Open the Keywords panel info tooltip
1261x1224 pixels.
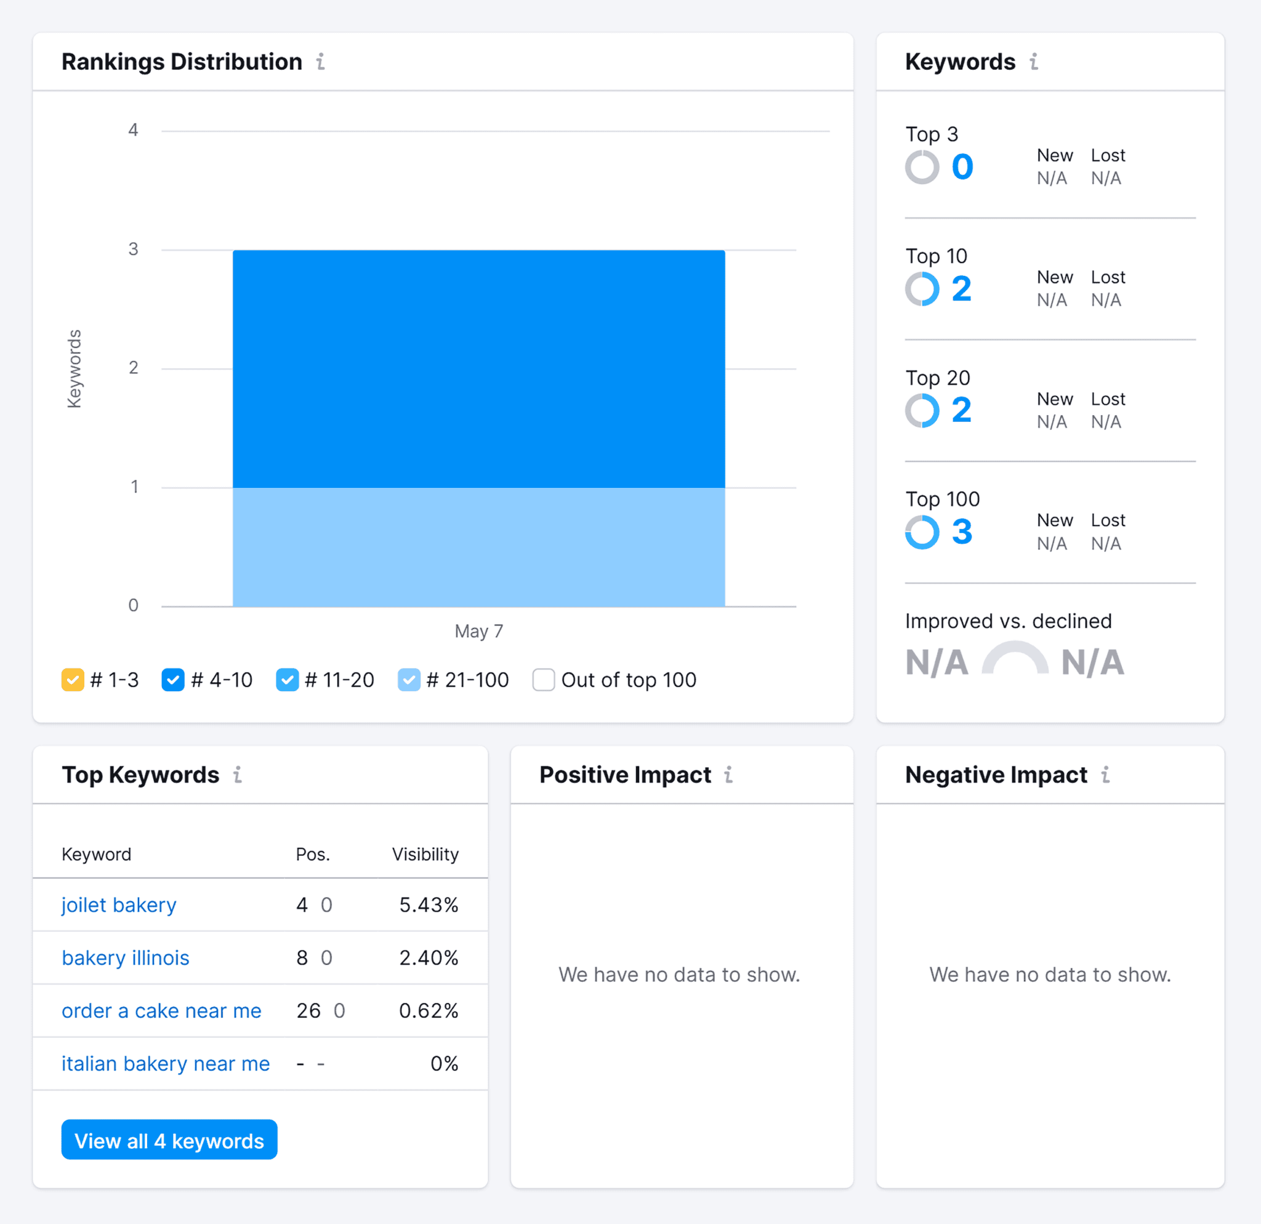[x=1034, y=62]
